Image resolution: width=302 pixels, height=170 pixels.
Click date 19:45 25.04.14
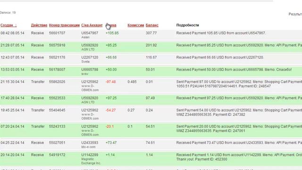(x=13, y=110)
